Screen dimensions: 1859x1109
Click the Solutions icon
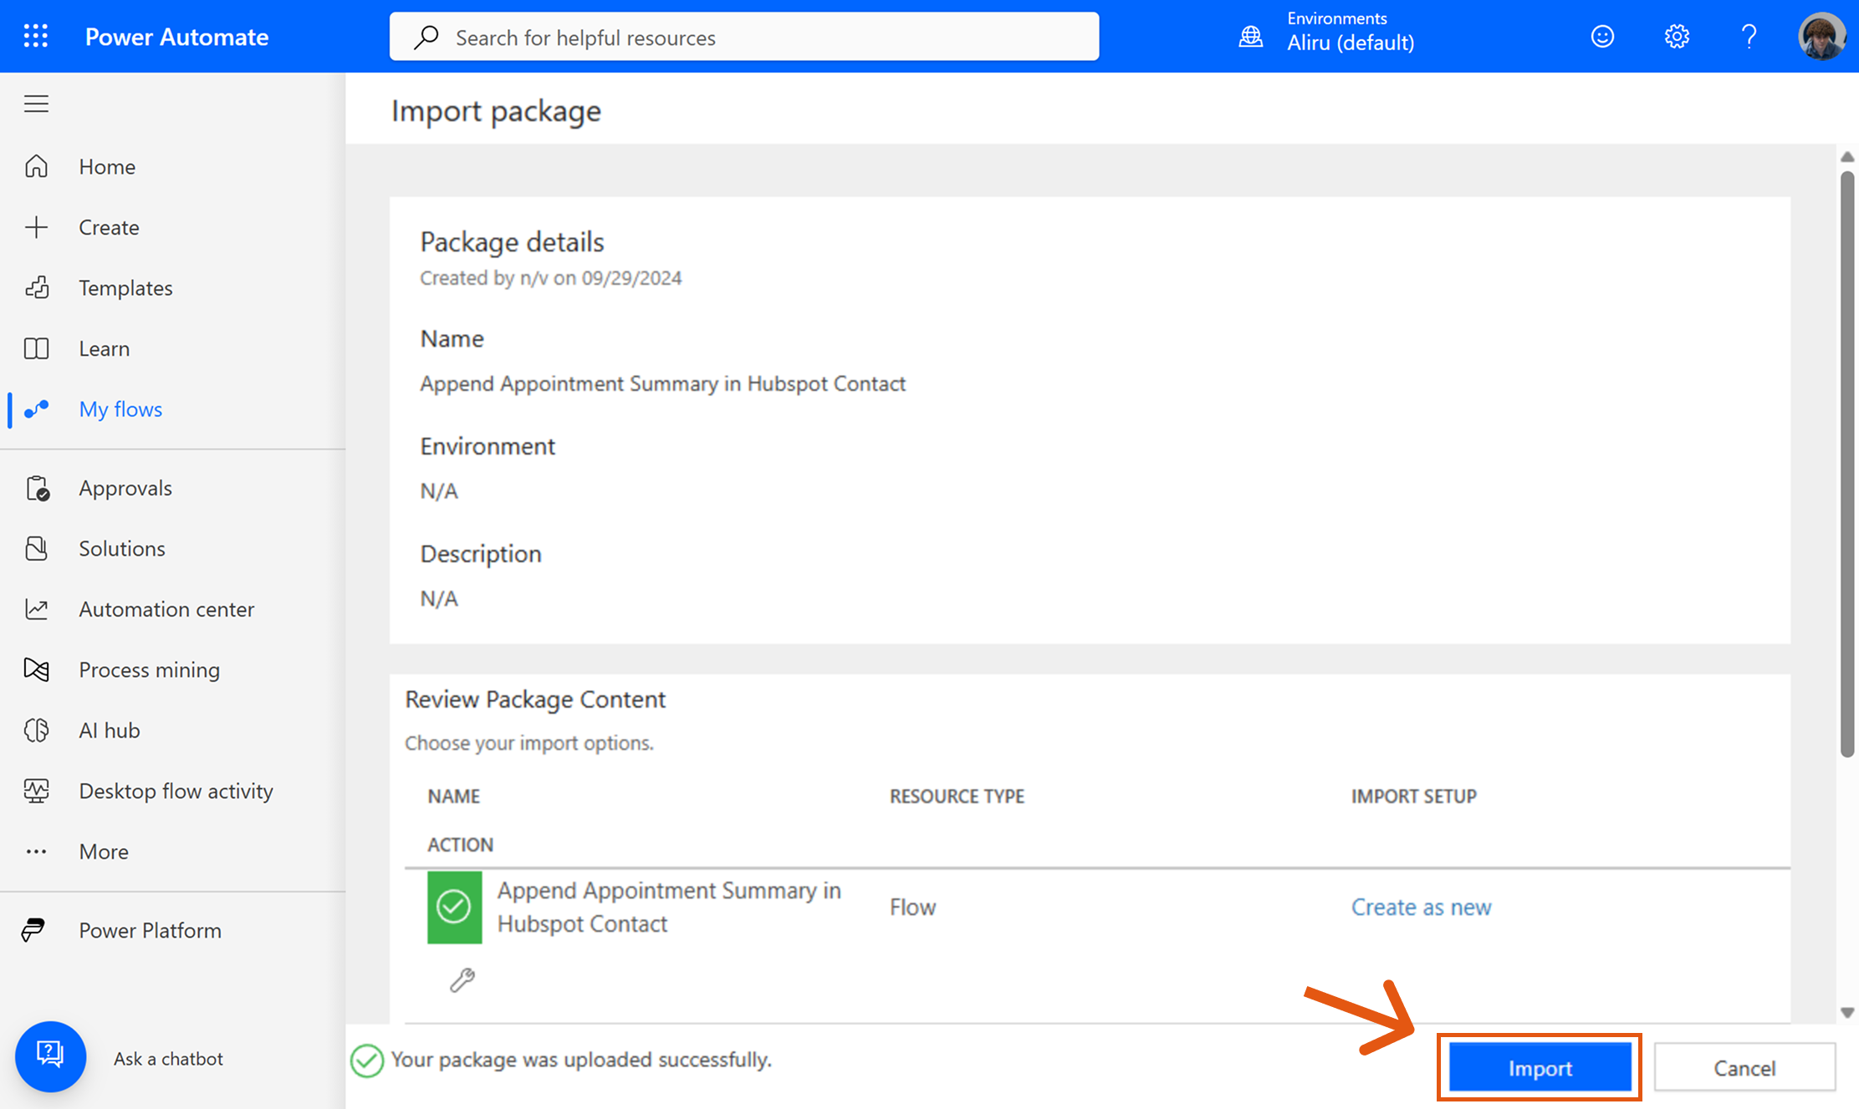pyautogui.click(x=36, y=548)
